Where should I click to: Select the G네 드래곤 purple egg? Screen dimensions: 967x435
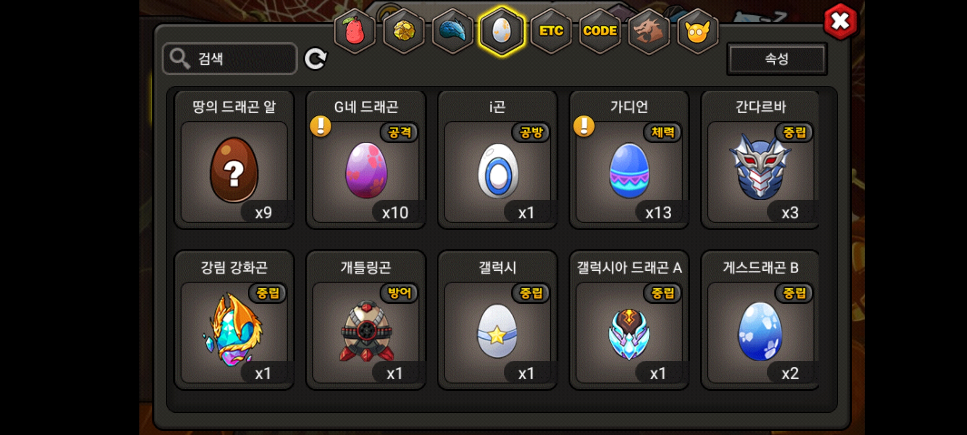[x=366, y=160]
